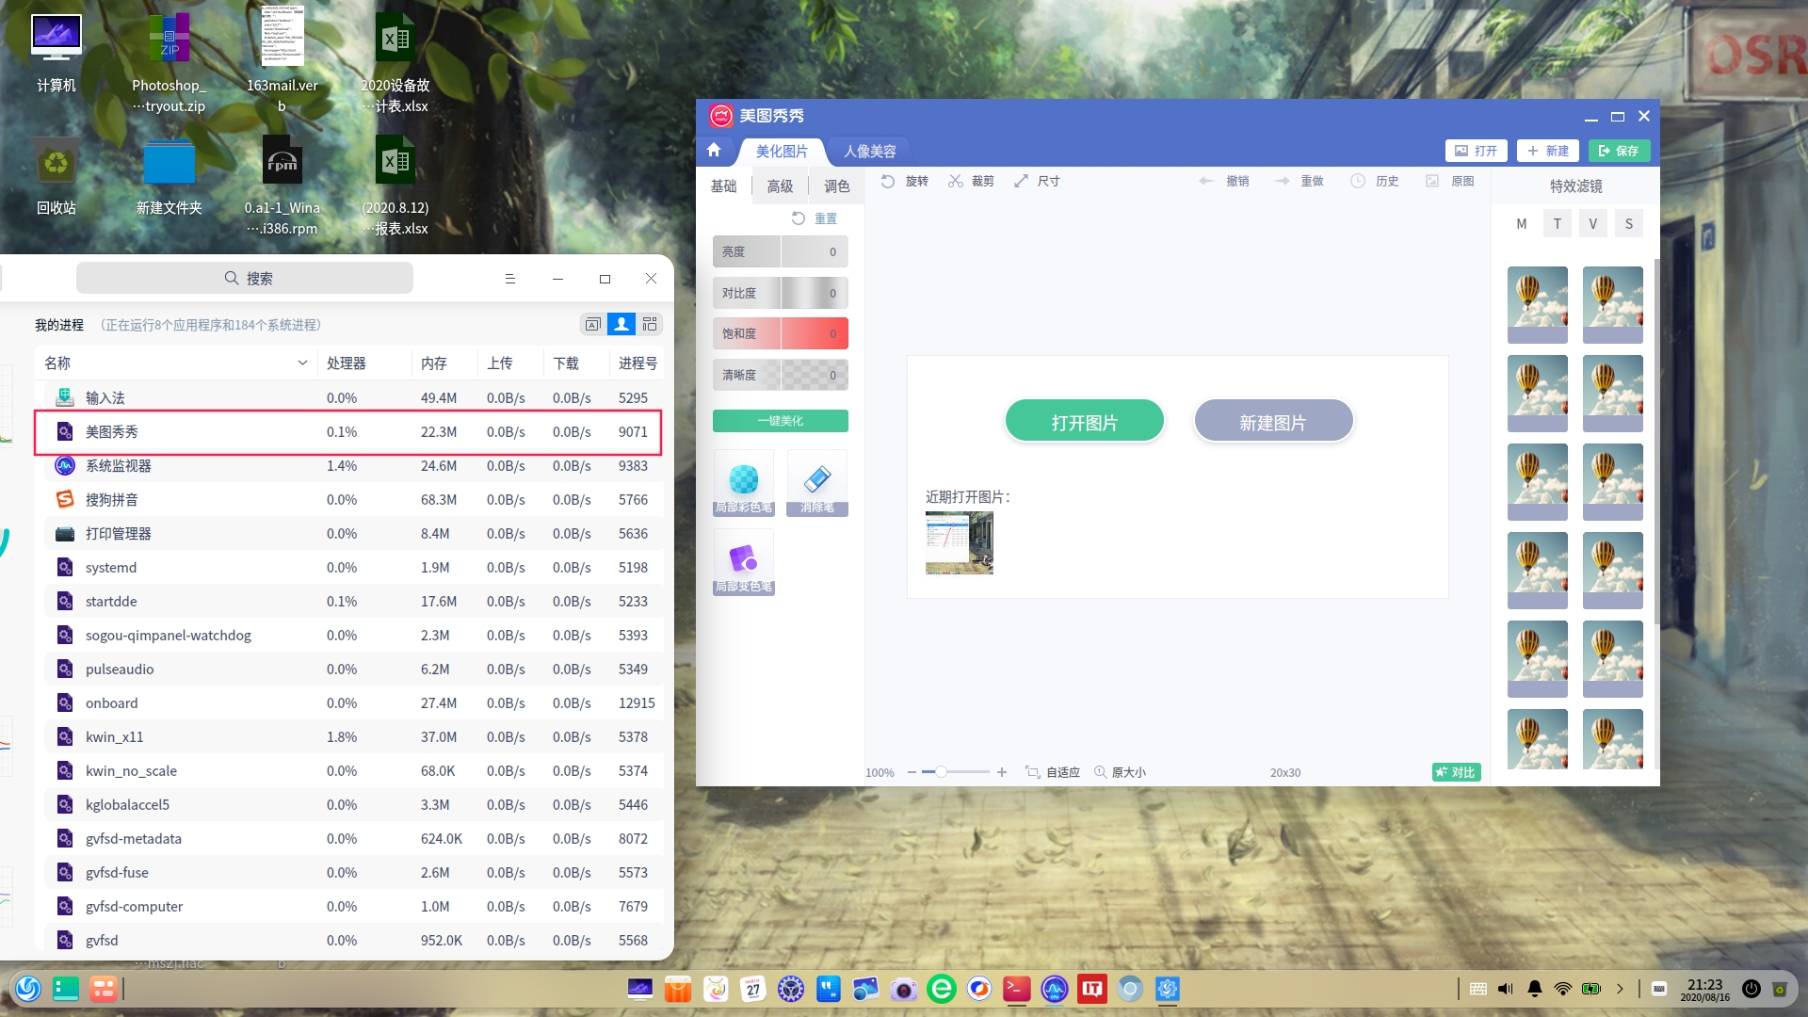Click the 搜索 search field

pos(245,279)
